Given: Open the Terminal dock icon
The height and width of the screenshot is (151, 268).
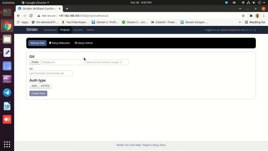Looking at the screenshot, I should (x=7, y=12).
